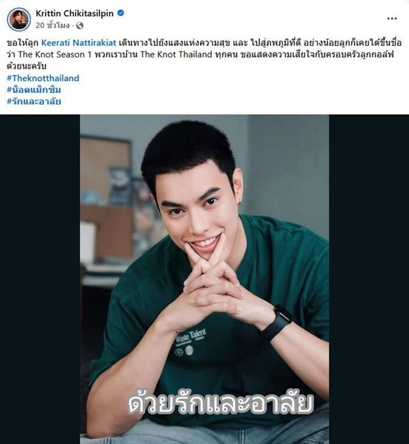Click the globe public privacy icon
This screenshot has width=409, height=444.
[80, 25]
